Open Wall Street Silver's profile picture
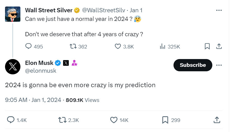This screenshot has width=233, height=132. pyautogui.click(x=13, y=14)
